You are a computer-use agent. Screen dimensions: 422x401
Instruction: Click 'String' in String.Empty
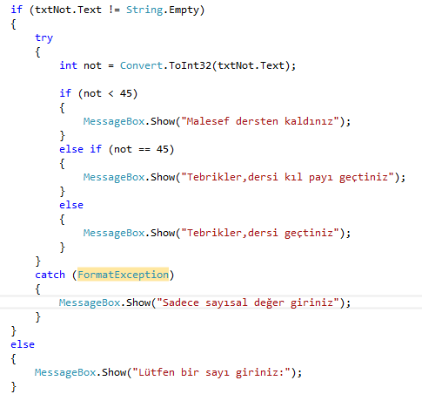144,10
